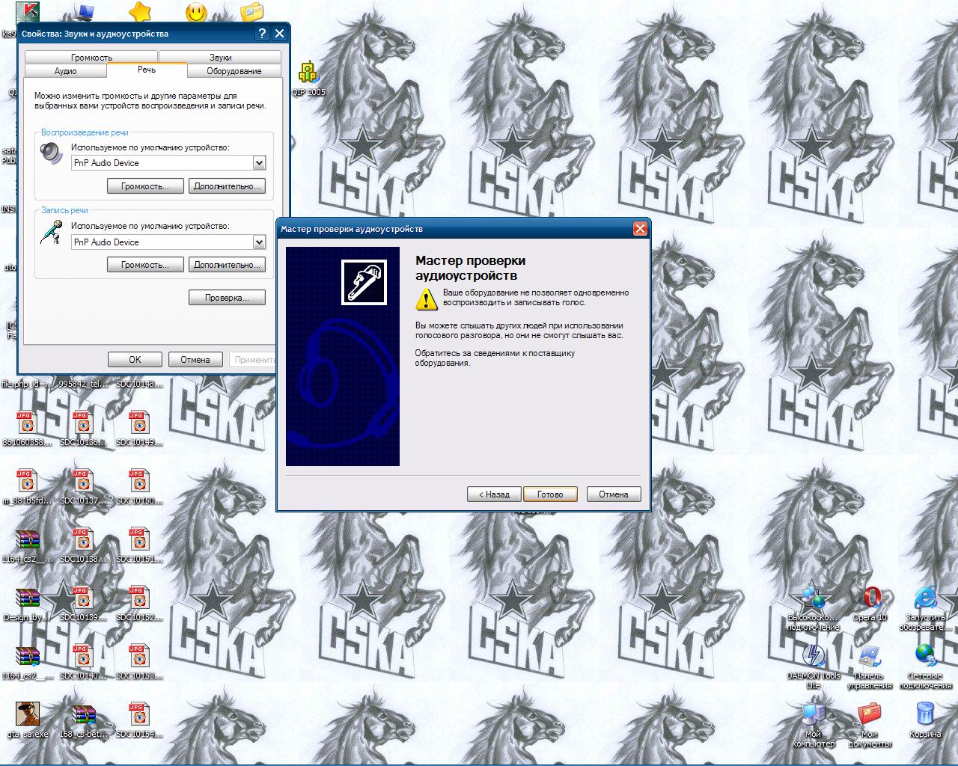Click microphone icon in Запись речи group
958x766 pixels.
pos(51,232)
